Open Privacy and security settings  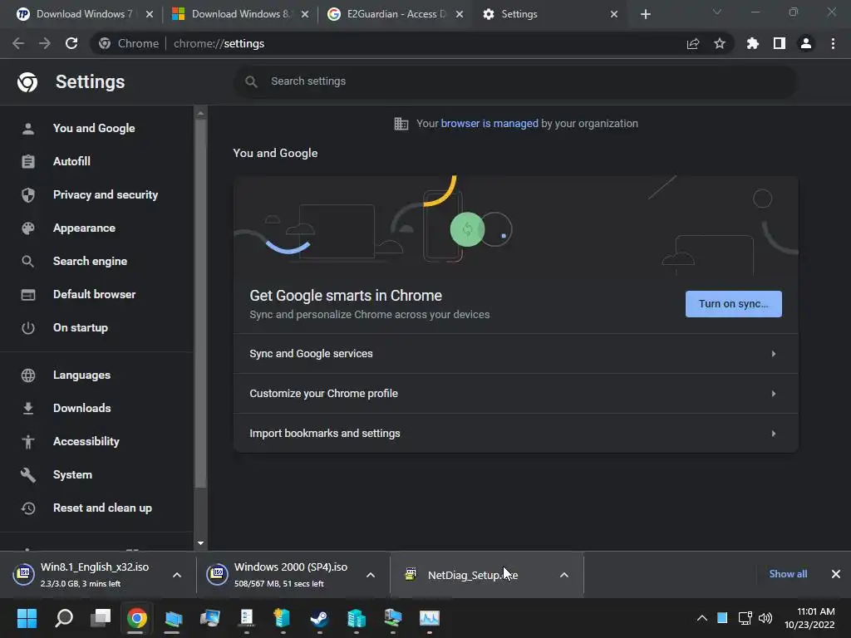106,194
